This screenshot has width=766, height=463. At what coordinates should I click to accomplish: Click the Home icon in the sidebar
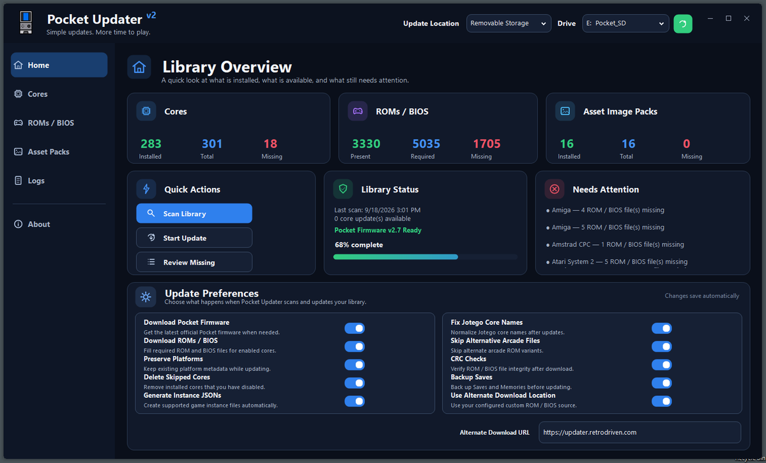[19, 65]
